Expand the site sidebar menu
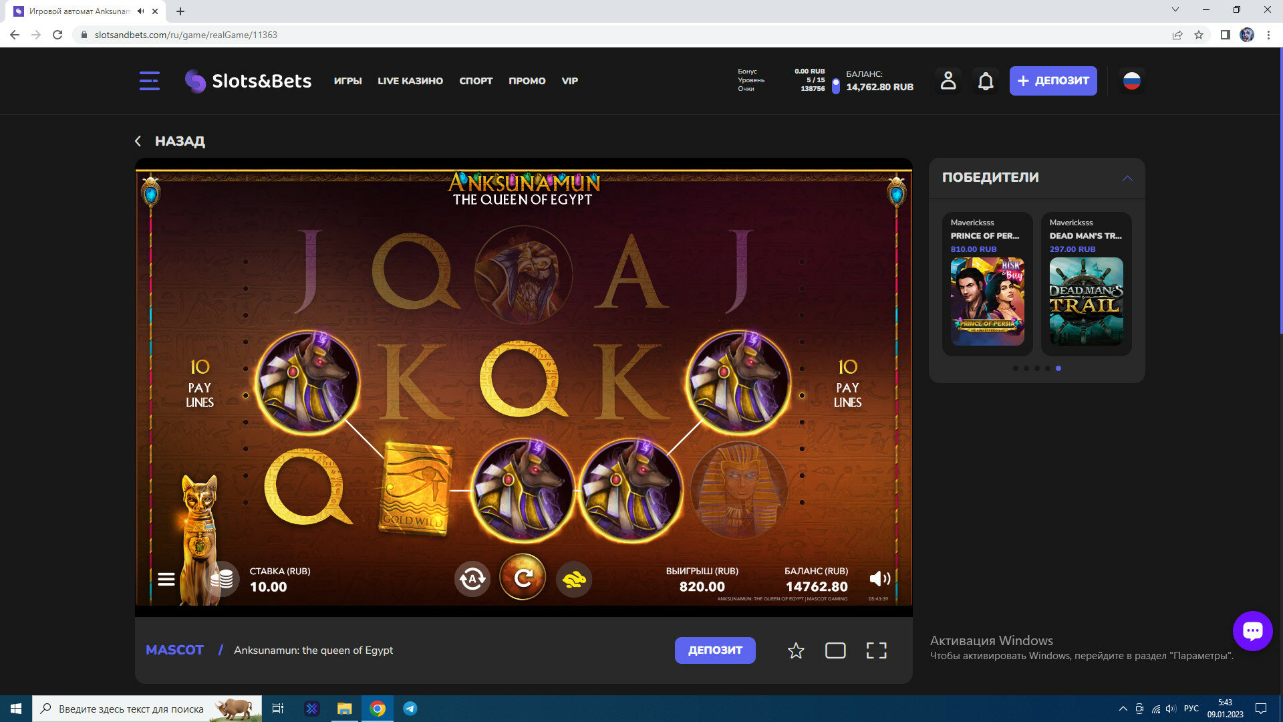Image resolution: width=1283 pixels, height=722 pixels. coord(150,81)
